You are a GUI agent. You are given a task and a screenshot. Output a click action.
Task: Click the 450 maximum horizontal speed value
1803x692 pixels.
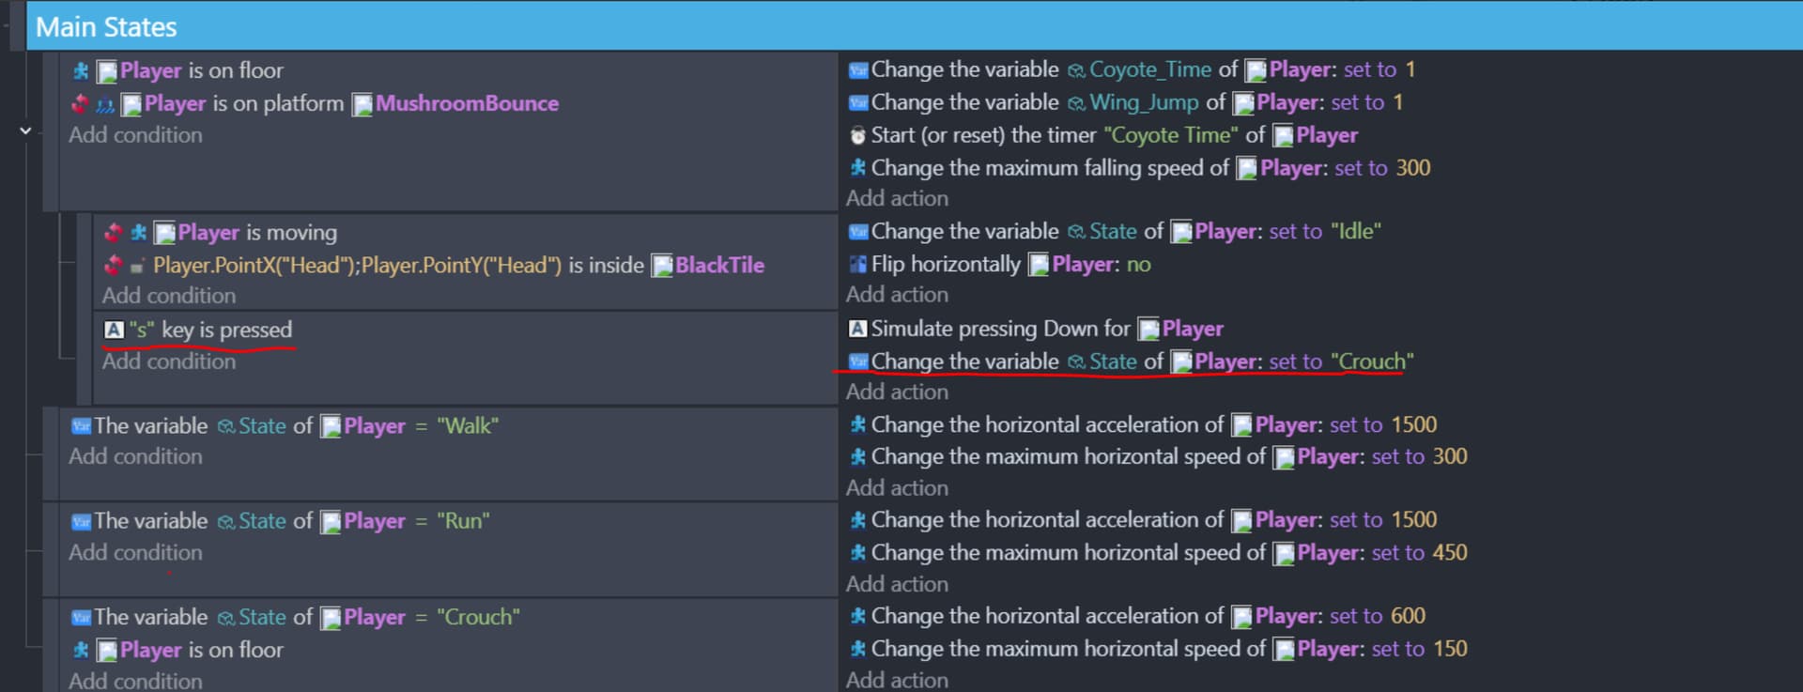point(1450,553)
